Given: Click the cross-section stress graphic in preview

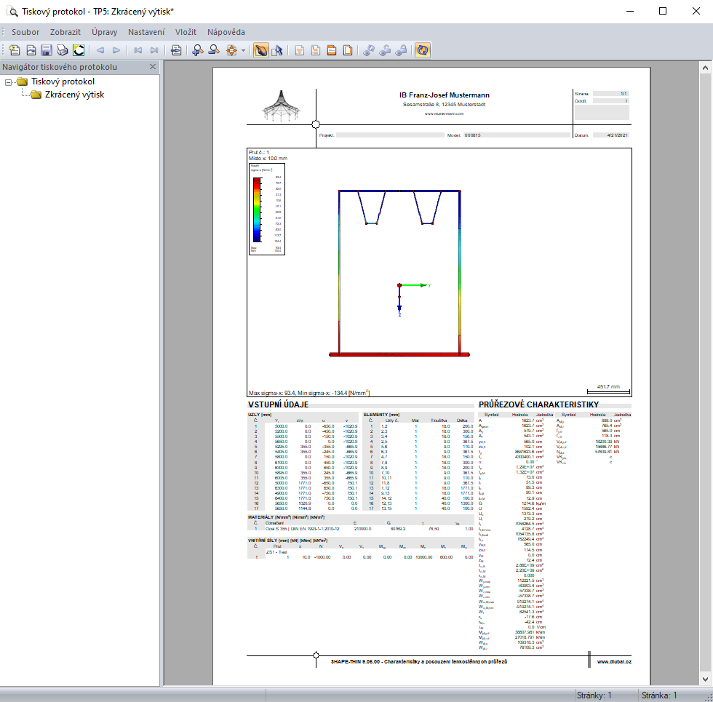Looking at the screenshot, I should click(x=399, y=273).
